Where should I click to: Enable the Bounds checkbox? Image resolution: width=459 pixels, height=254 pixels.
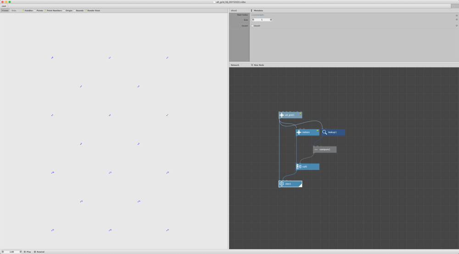coord(74,11)
